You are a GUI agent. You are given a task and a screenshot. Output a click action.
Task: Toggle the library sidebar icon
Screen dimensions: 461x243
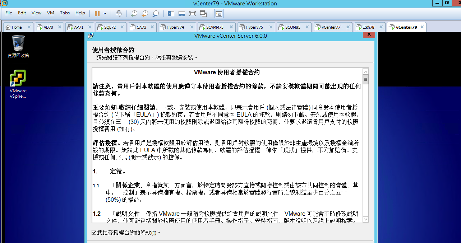pyautogui.click(x=171, y=13)
